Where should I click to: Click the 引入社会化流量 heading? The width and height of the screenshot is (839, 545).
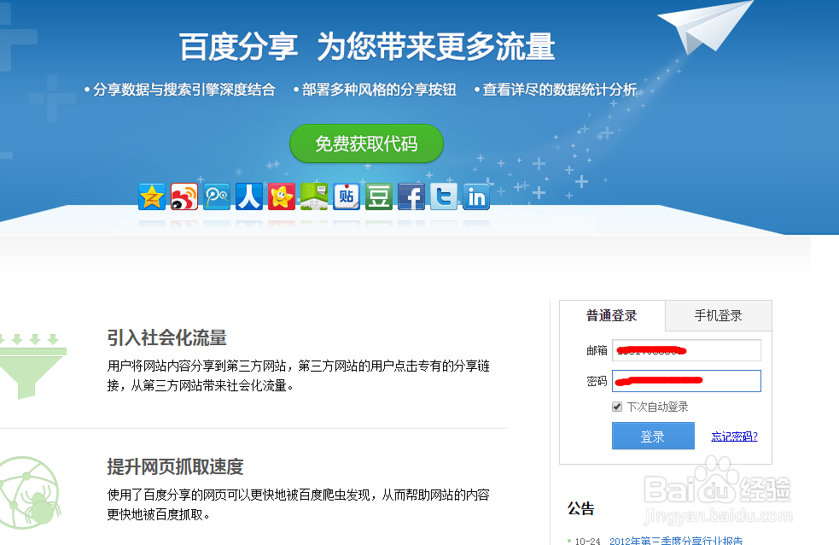pyautogui.click(x=167, y=337)
